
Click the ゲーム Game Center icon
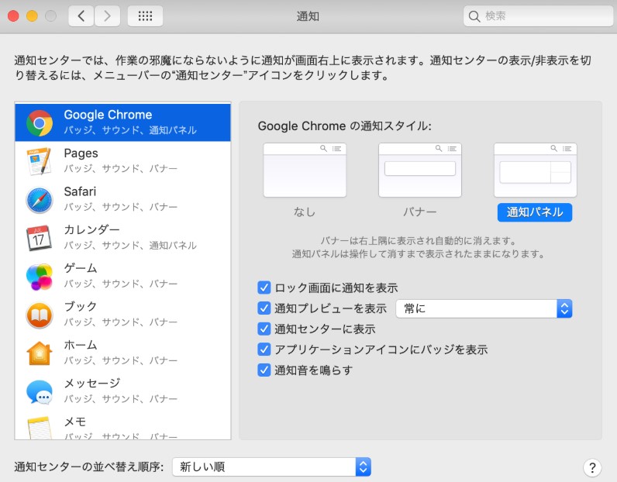(x=40, y=277)
